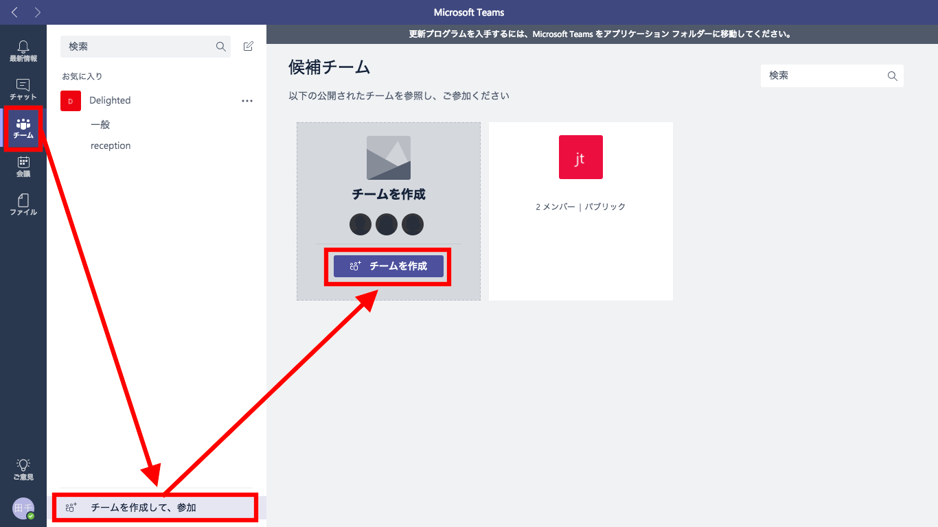Open the チャット section
This screenshot has height=527, width=938.
point(23,89)
